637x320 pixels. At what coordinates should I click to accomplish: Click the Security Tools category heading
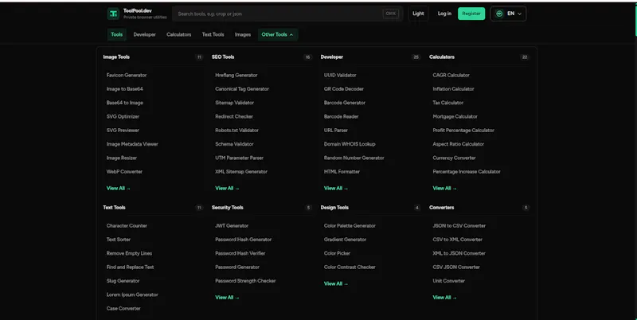pos(228,208)
